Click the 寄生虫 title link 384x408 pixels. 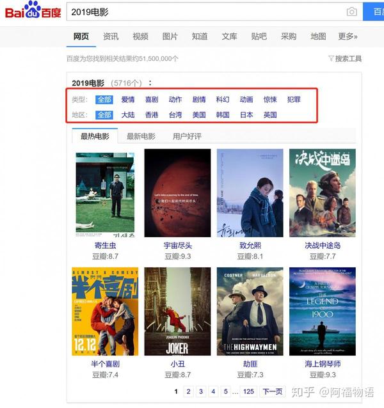click(105, 246)
